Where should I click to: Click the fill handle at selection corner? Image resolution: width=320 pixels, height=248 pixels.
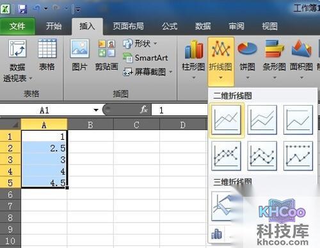[x=67, y=188]
